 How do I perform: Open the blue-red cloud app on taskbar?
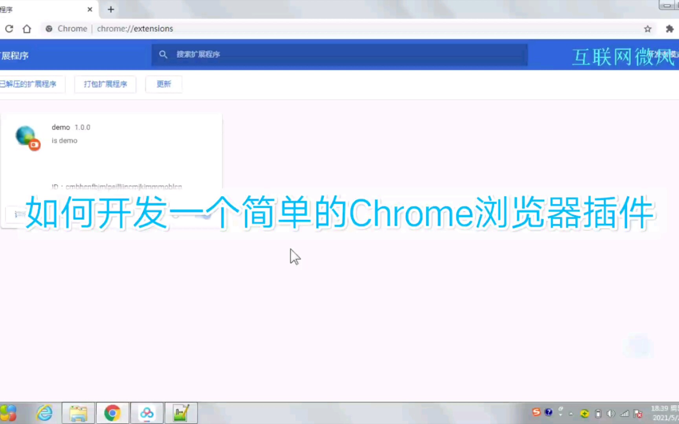147,413
